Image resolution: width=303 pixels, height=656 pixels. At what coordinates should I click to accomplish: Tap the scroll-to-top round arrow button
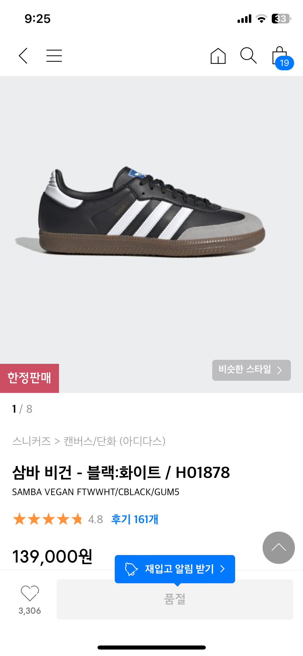pos(278,547)
